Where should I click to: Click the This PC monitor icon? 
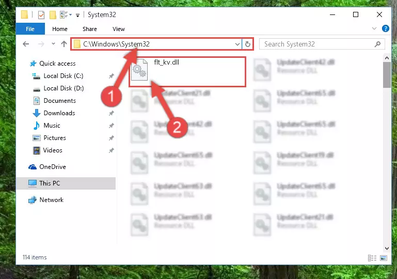point(33,183)
